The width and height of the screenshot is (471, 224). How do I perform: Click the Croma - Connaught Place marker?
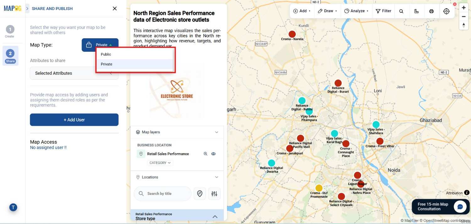point(346,144)
